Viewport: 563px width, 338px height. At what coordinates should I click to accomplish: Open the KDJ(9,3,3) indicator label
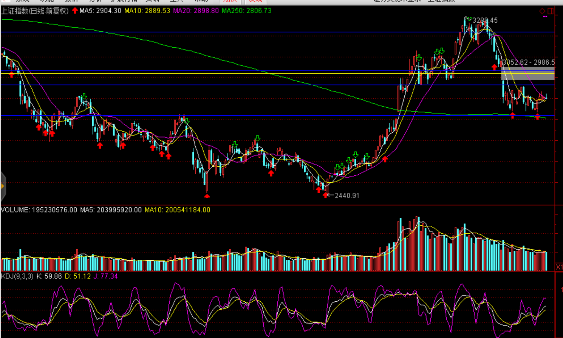click(x=17, y=276)
